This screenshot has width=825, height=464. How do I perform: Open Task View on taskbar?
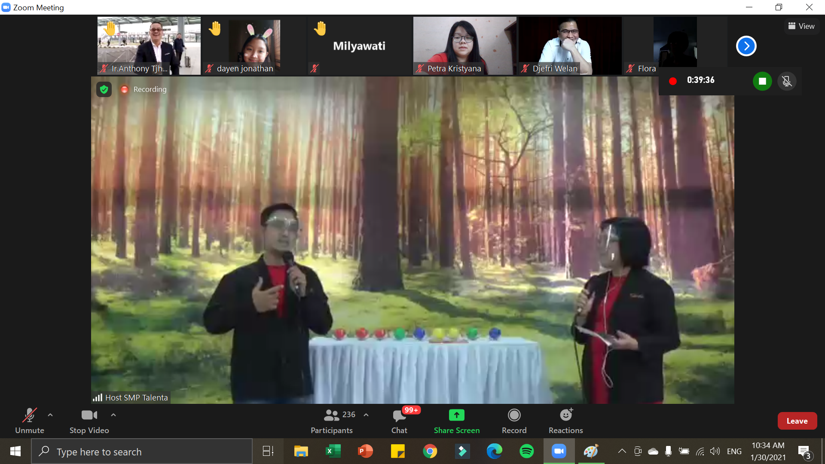coord(268,451)
